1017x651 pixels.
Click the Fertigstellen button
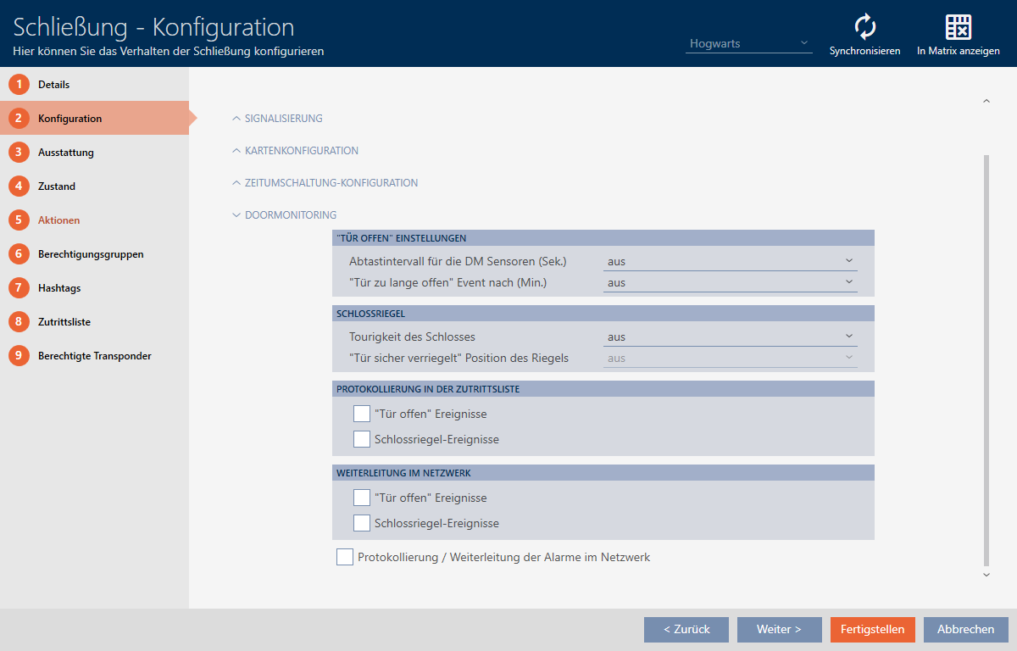[x=872, y=630]
